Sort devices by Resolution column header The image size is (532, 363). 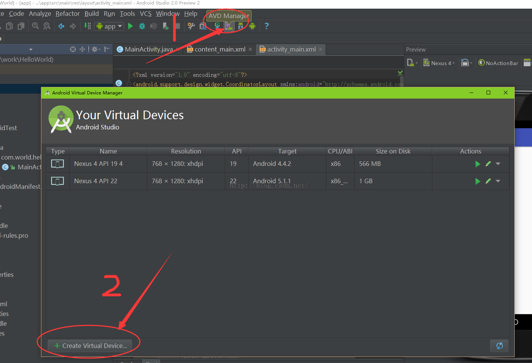pyautogui.click(x=186, y=151)
